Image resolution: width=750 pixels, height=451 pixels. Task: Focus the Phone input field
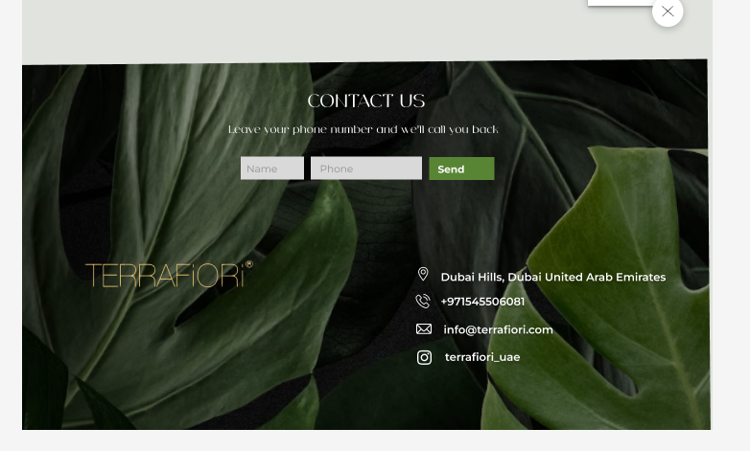(x=366, y=169)
